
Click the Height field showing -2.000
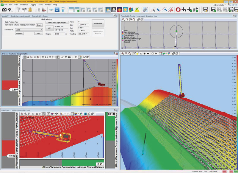pyautogui.click(x=59, y=34)
